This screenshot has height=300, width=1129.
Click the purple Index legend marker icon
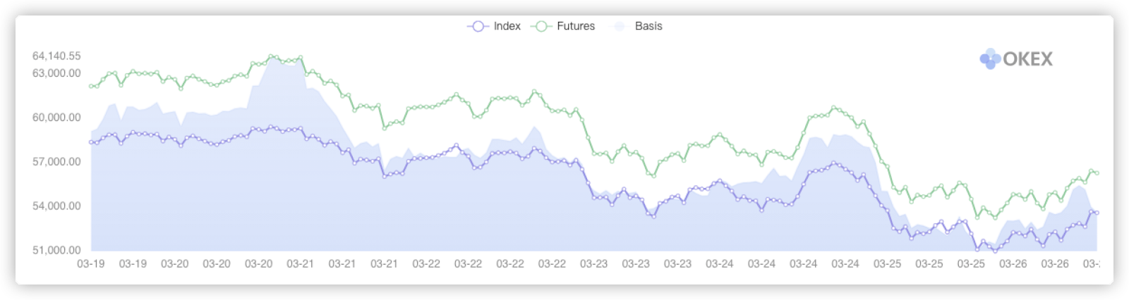click(478, 26)
